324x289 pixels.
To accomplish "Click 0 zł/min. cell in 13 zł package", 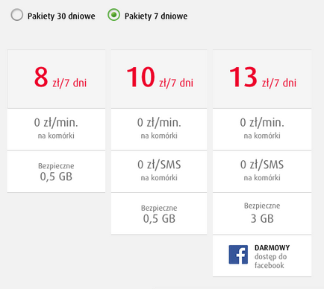I will click(x=262, y=130).
